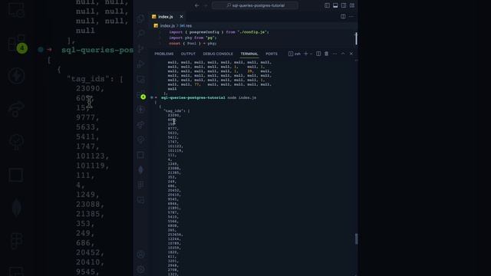
Task: Click value 101123 in terminal output
Action: (175, 146)
